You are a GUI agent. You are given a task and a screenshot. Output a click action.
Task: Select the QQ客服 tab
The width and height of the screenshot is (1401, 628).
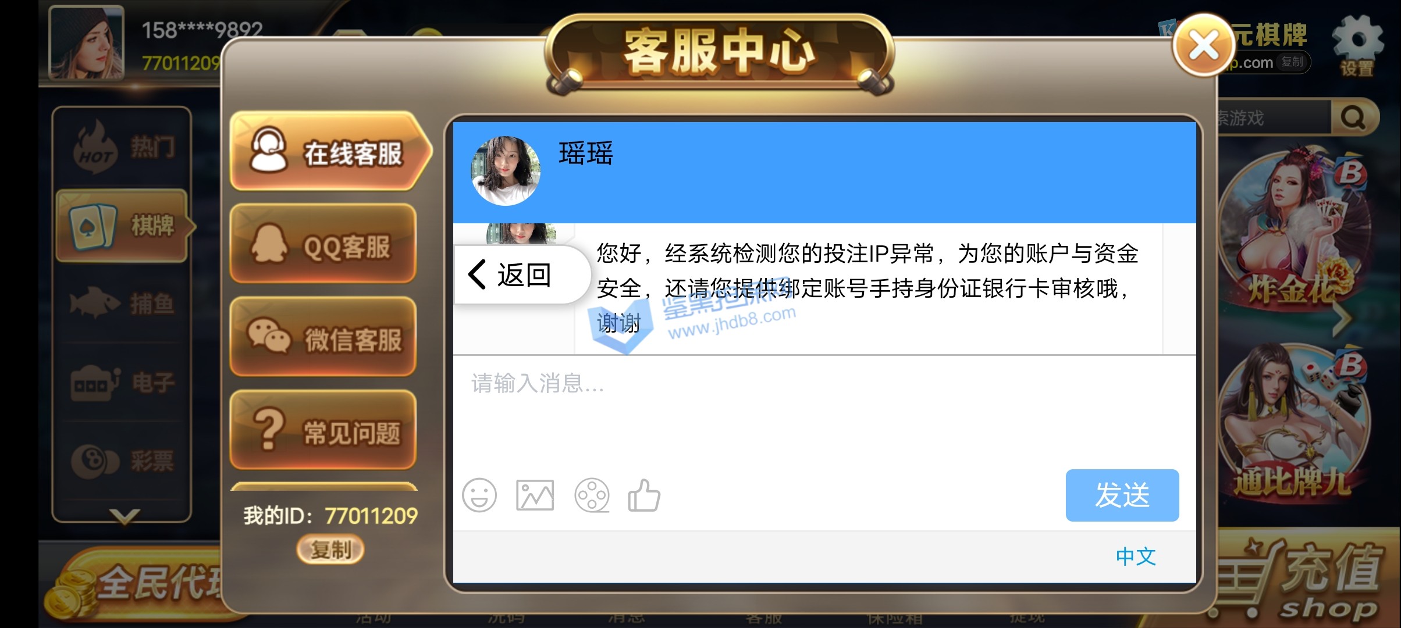[x=323, y=245]
